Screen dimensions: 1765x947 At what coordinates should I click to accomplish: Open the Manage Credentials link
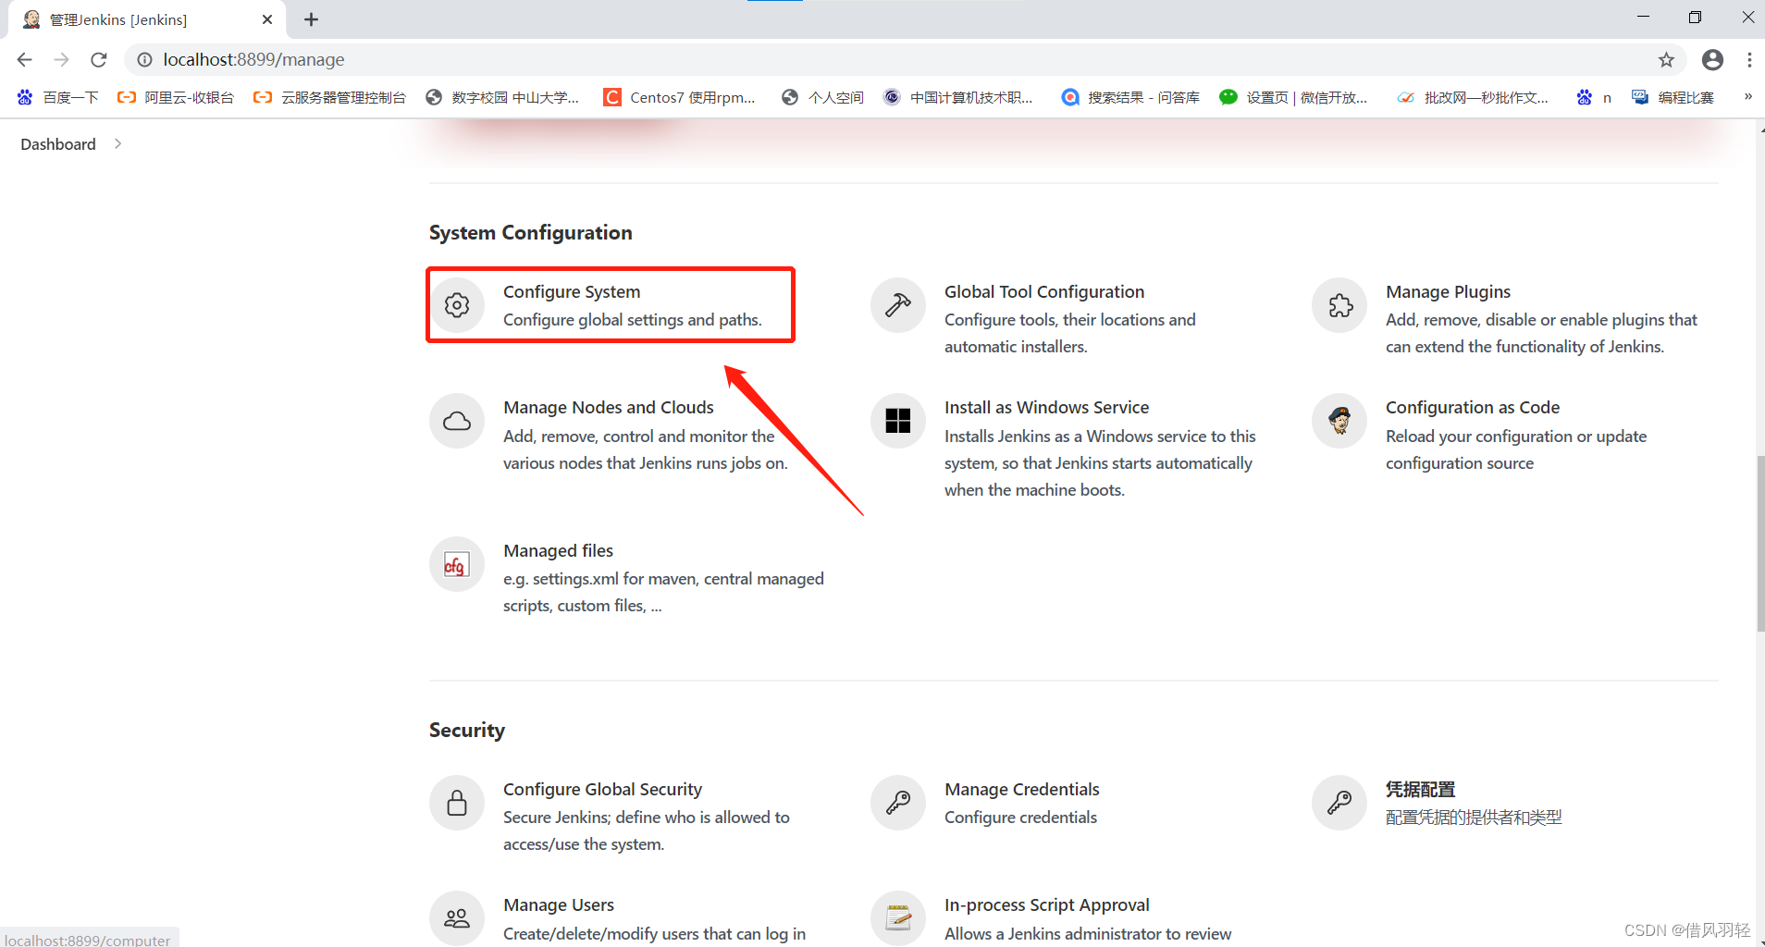[x=1022, y=790]
